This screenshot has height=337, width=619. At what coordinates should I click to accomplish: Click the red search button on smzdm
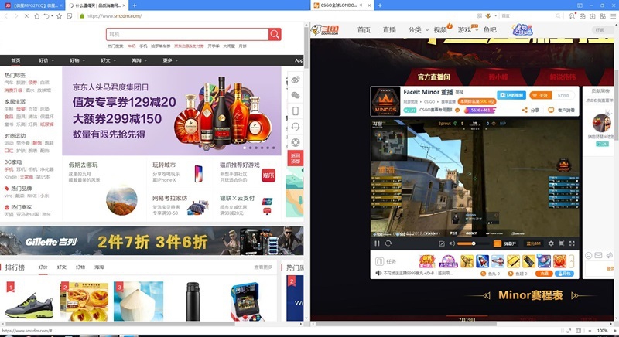(275, 34)
